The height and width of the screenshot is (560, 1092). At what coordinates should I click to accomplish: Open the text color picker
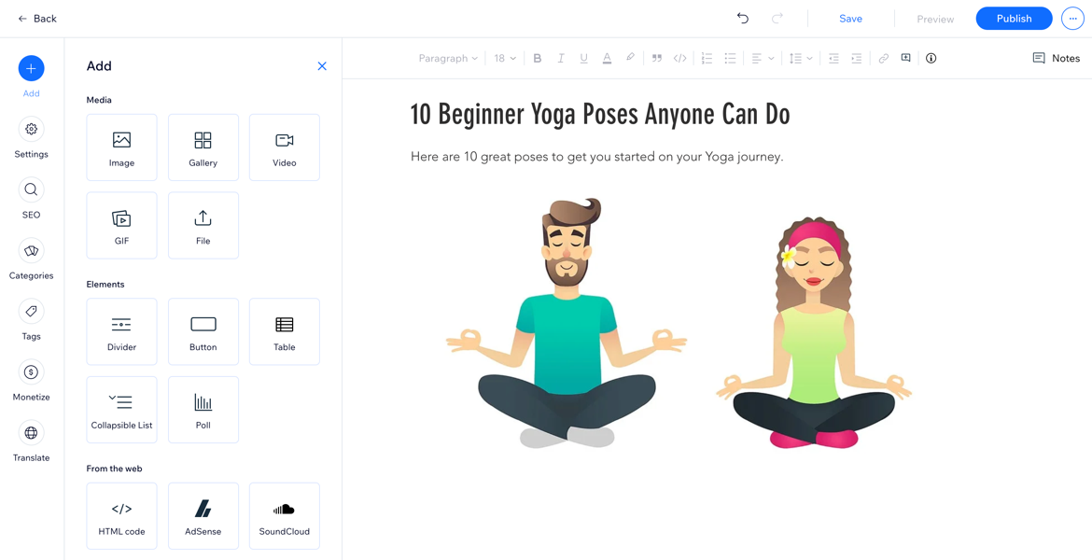point(607,58)
